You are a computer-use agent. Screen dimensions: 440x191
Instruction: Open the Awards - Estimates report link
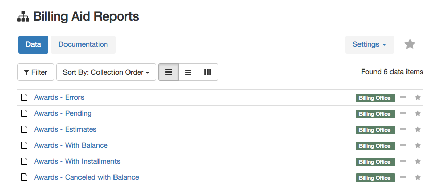[x=66, y=129]
